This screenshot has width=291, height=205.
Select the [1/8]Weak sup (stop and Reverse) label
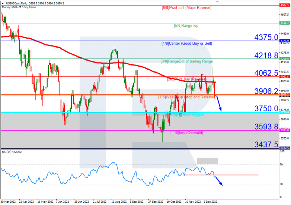pos(187,97)
